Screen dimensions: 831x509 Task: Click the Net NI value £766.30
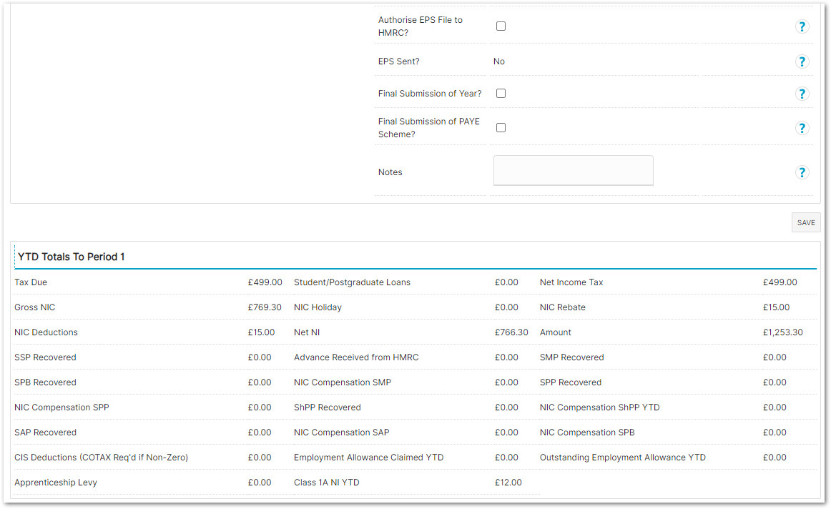pos(511,332)
